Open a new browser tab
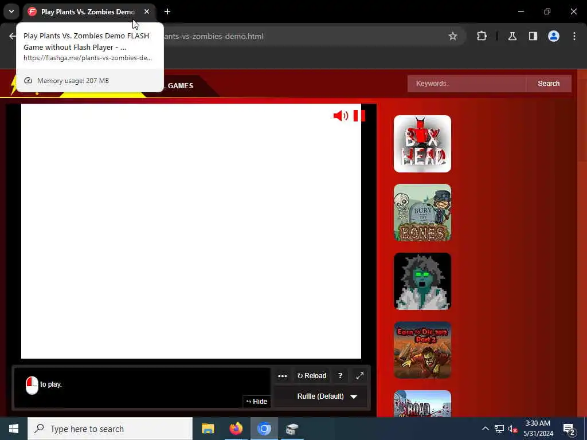The width and height of the screenshot is (587, 440). point(167,11)
